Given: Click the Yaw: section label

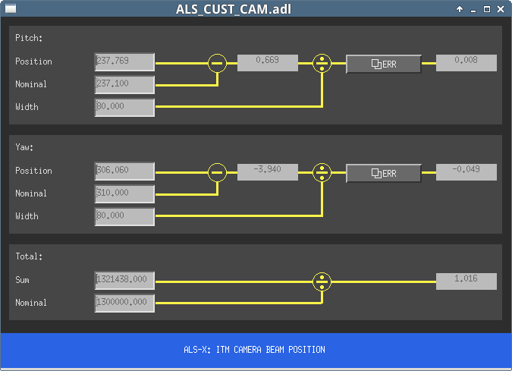Looking at the screenshot, I should tap(24, 147).
